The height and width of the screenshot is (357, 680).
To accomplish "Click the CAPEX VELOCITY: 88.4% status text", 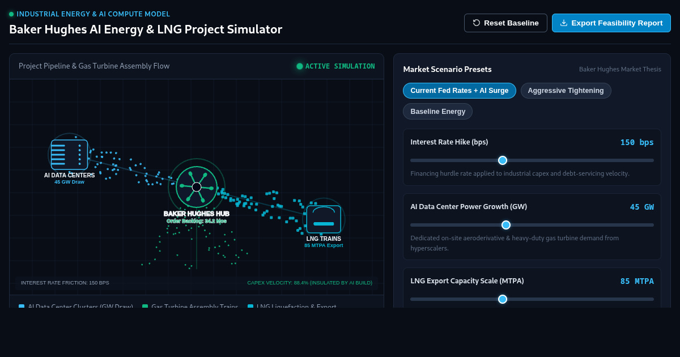I will tap(310, 283).
